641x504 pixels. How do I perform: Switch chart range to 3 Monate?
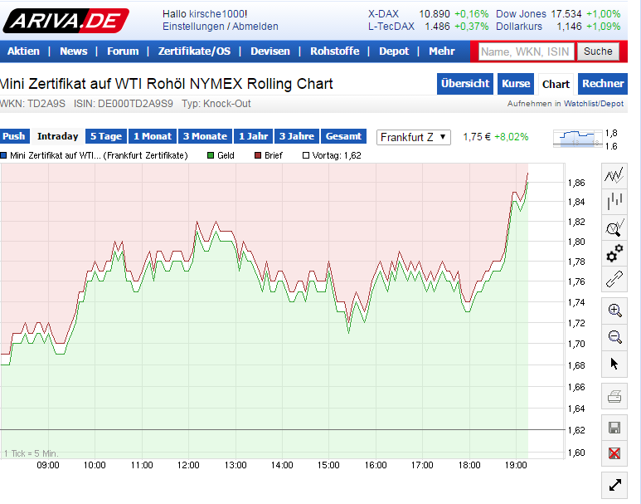click(205, 136)
